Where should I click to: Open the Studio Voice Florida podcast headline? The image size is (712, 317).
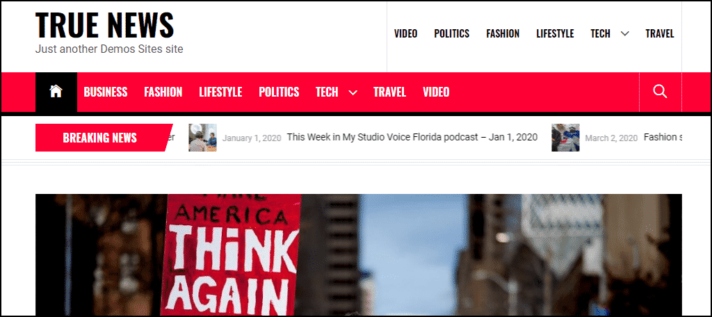point(412,137)
